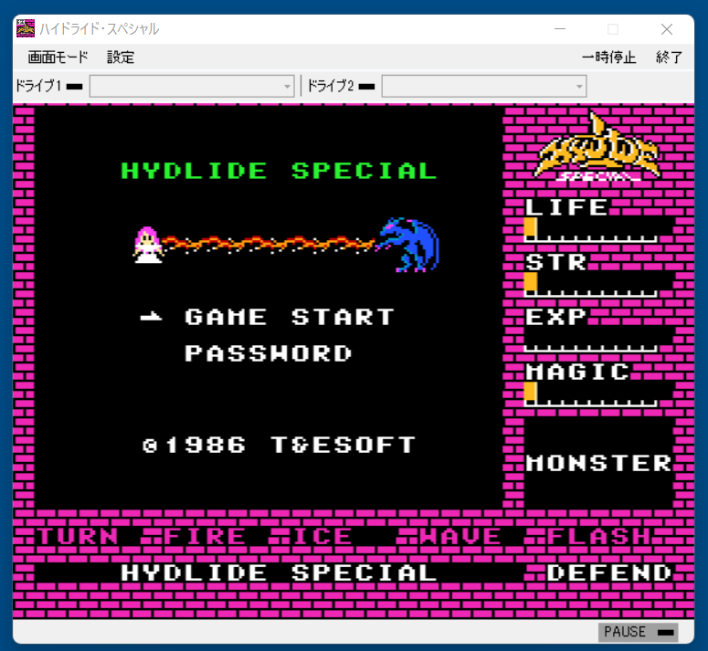Click the ドライブ2 access indicator
The image size is (708, 651).
pos(366,86)
